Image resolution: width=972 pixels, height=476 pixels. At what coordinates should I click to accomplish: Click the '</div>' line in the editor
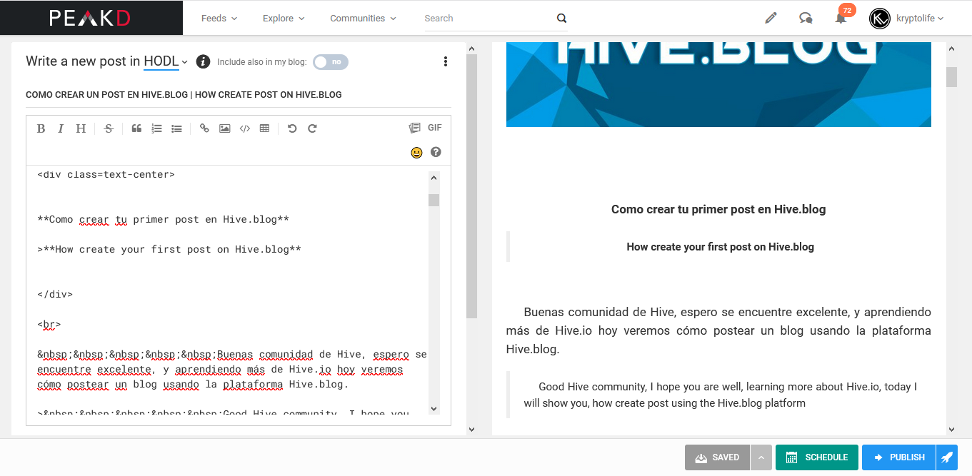(55, 294)
